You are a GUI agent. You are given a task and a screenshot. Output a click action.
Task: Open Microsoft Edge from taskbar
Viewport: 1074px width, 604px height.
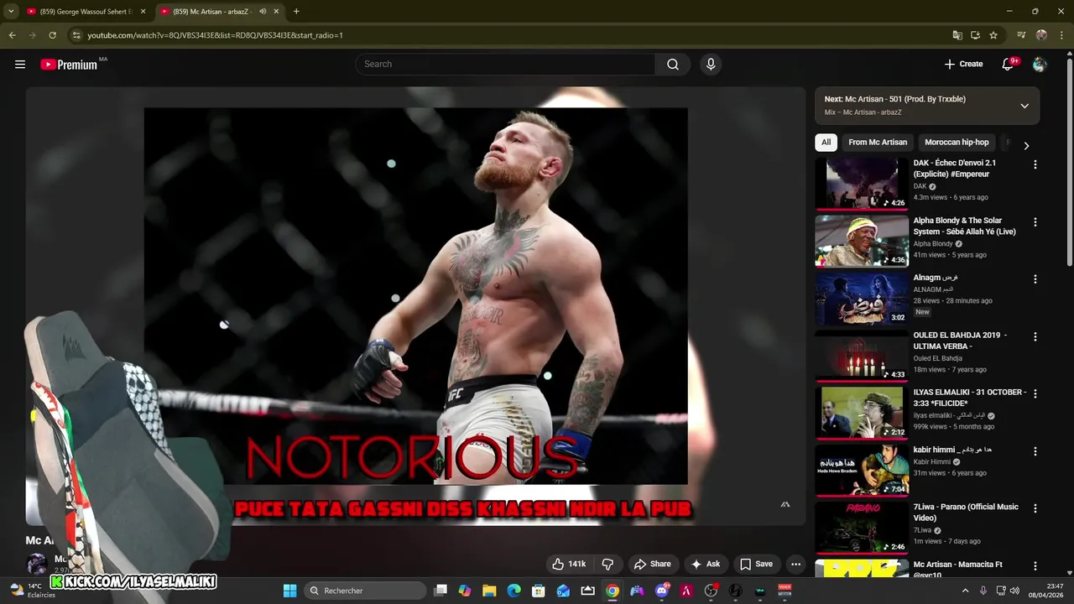coord(514,591)
